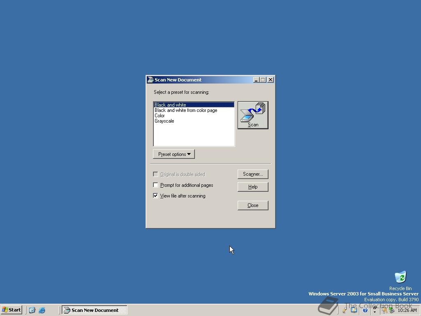Launch Internet Explorer from Quick Launch
Image resolution: width=421 pixels, height=316 pixels.
[x=42, y=310]
